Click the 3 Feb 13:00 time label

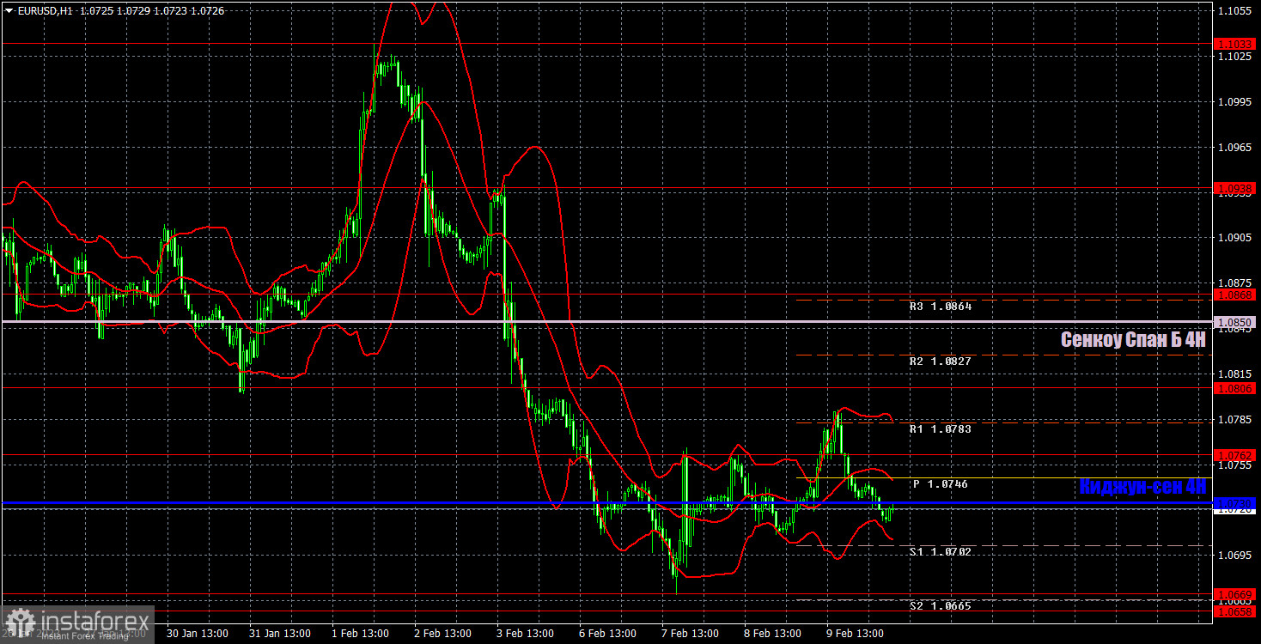pyautogui.click(x=526, y=634)
